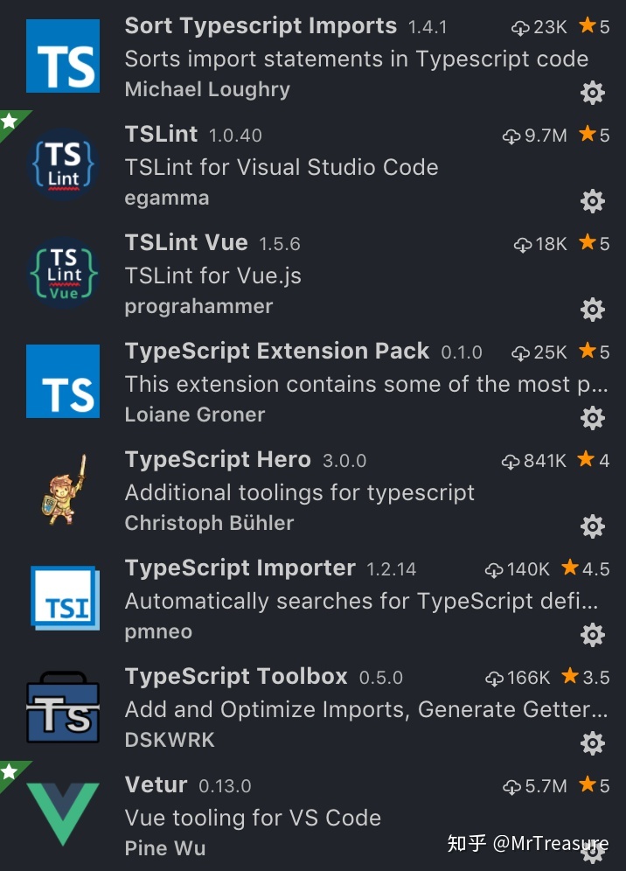Open manage gear for Sort Typescript Imports
626x871 pixels.
coord(592,92)
